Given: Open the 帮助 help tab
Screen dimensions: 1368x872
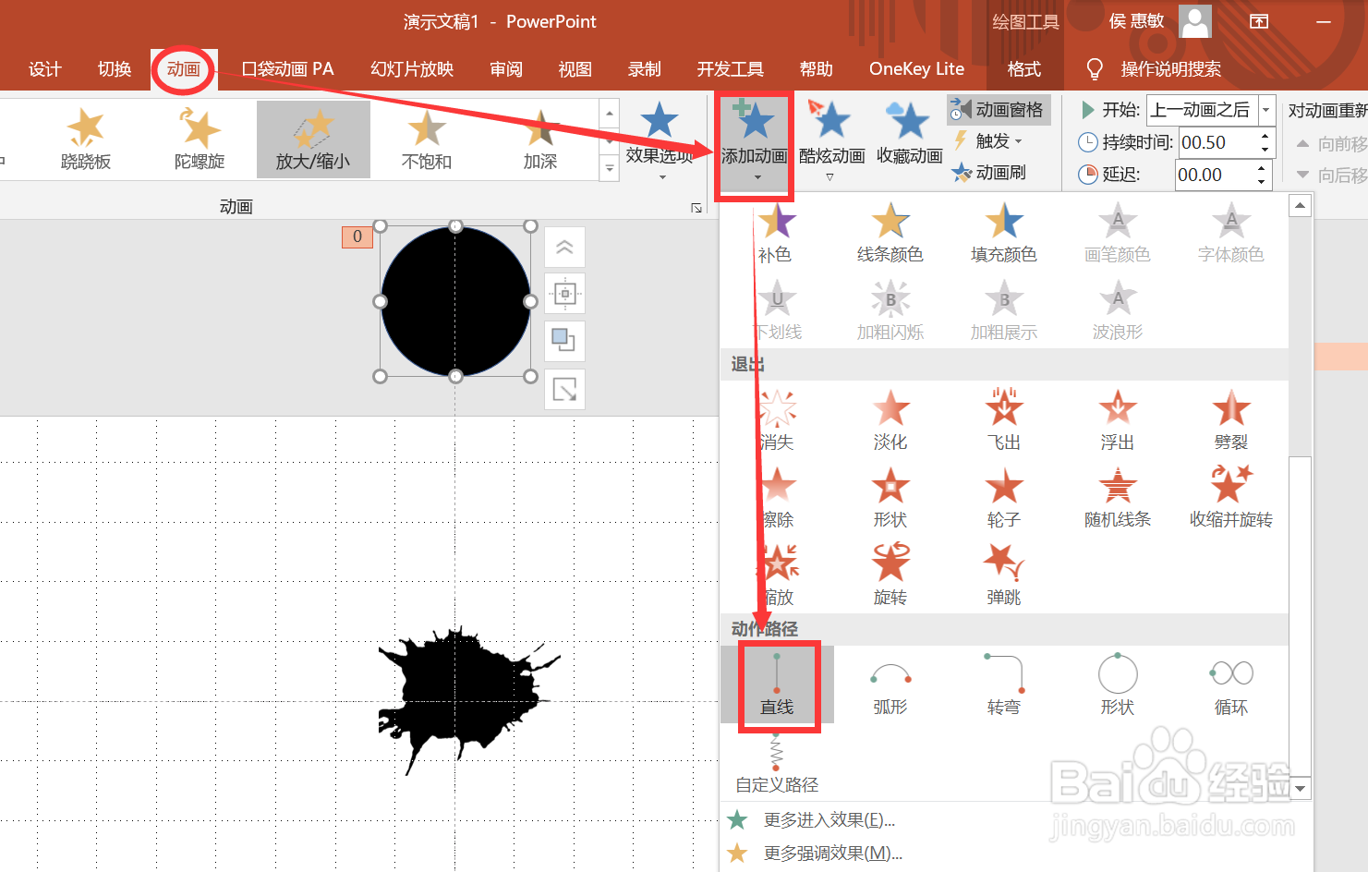Looking at the screenshot, I should click(x=817, y=69).
